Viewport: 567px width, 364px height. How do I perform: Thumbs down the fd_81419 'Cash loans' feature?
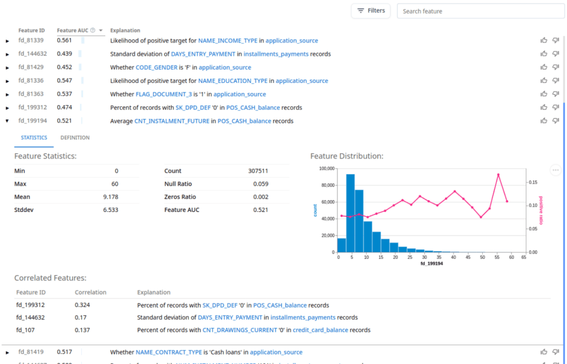555,352
